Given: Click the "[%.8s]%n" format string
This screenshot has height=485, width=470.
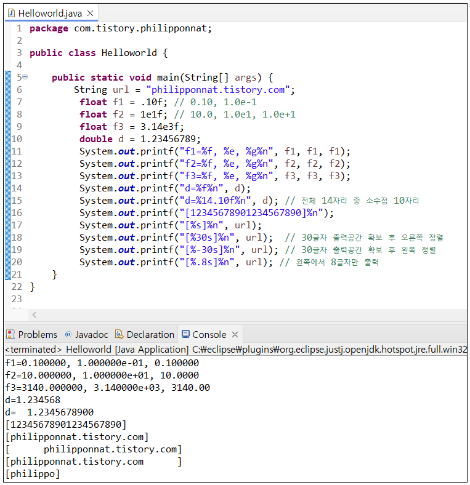Looking at the screenshot, I should (x=207, y=262).
